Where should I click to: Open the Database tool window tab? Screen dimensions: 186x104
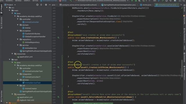pyautogui.click(x=185, y=57)
